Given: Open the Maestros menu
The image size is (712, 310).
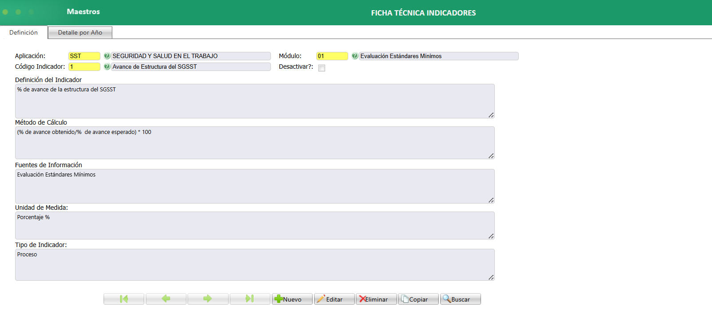Looking at the screenshot, I should [83, 12].
